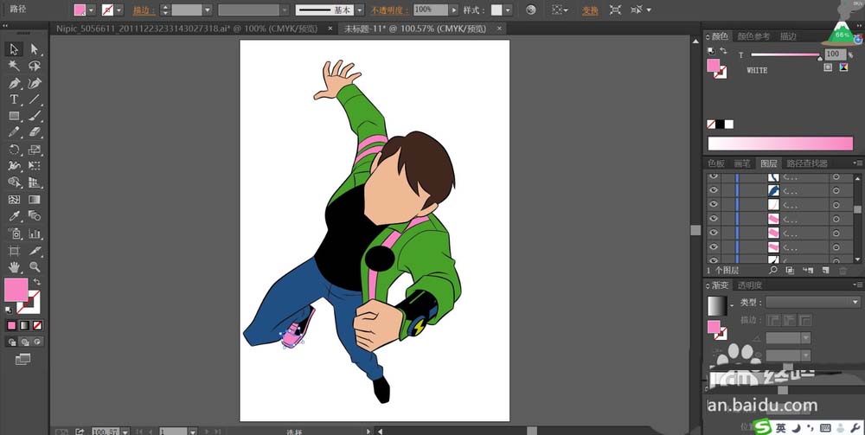Click the pink gradient spectrum bar
The image size is (865, 435).
pos(780,144)
